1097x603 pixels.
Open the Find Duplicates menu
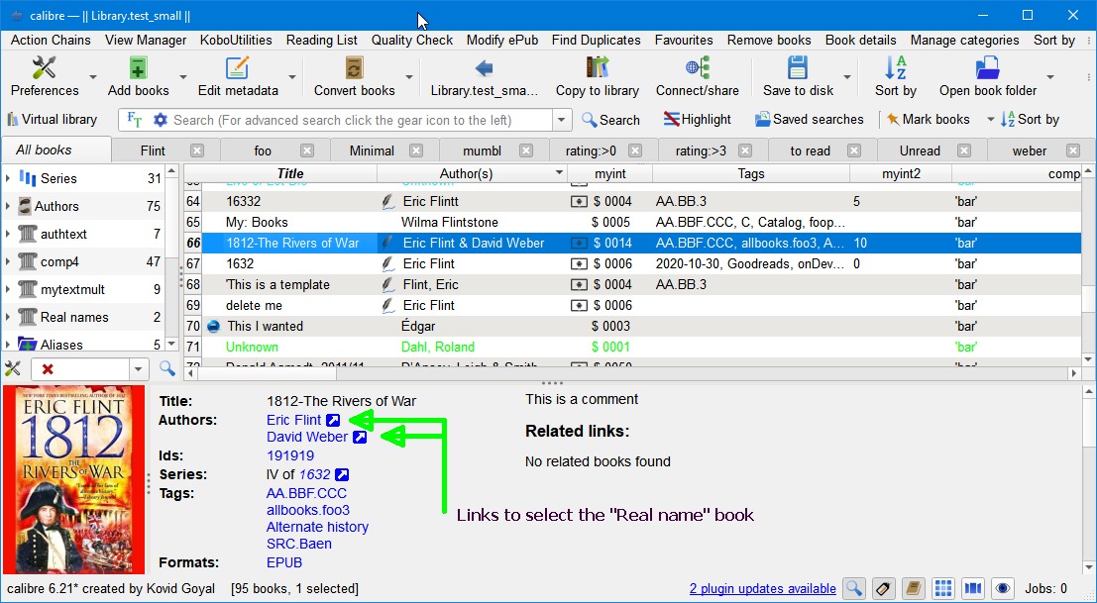tap(597, 40)
